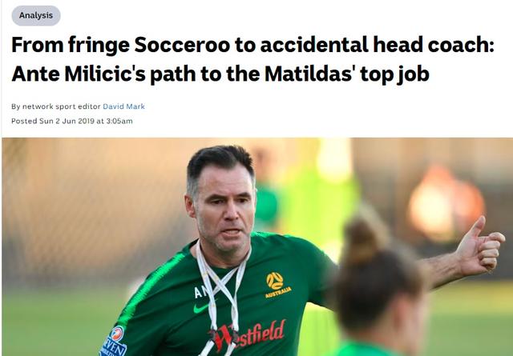Click the article headline about Ante Milicic

pos(252,59)
